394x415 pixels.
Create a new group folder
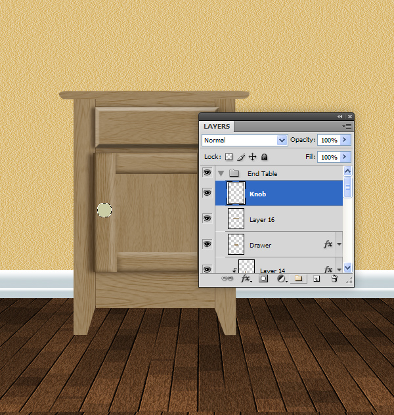(299, 279)
